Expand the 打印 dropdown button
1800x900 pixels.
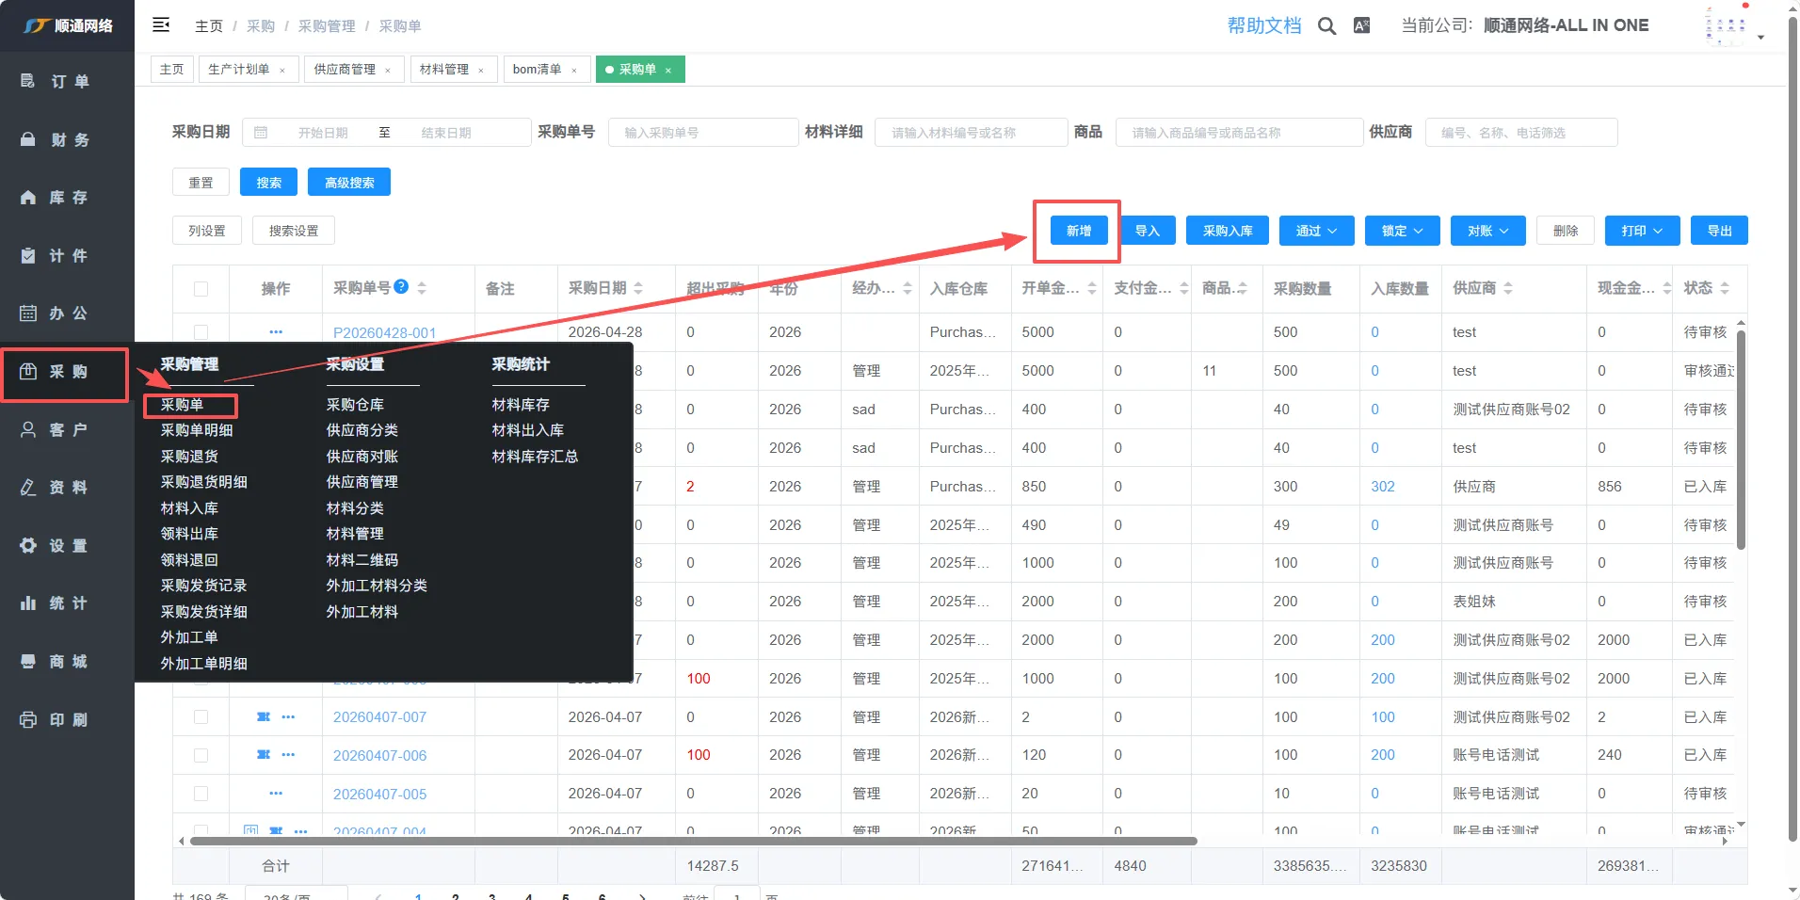1642,231
